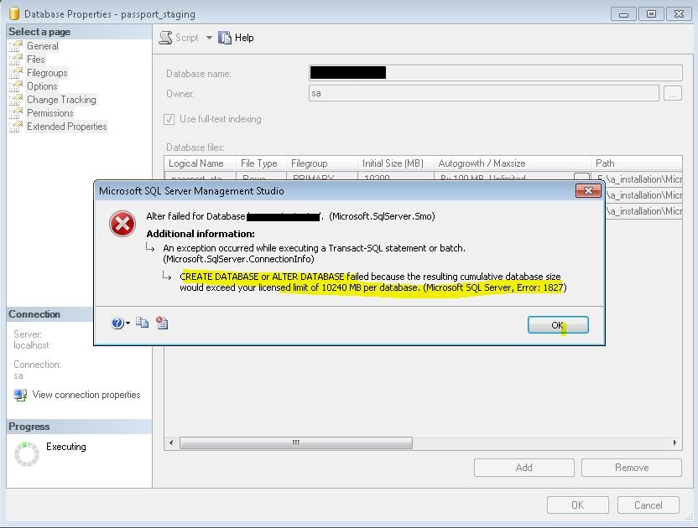Open the Files page
This screenshot has height=528, width=698.
coord(35,60)
